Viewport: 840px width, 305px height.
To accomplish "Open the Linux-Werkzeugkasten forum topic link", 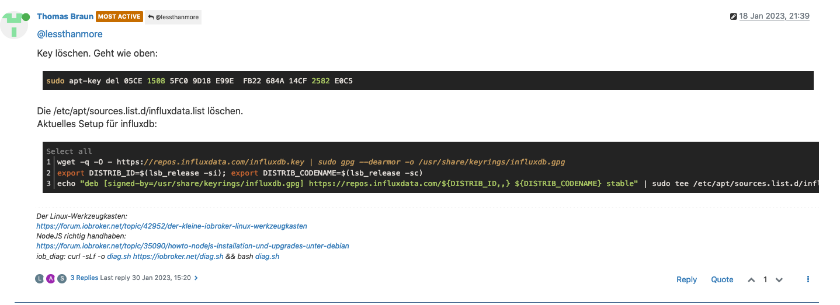I will tap(171, 226).
